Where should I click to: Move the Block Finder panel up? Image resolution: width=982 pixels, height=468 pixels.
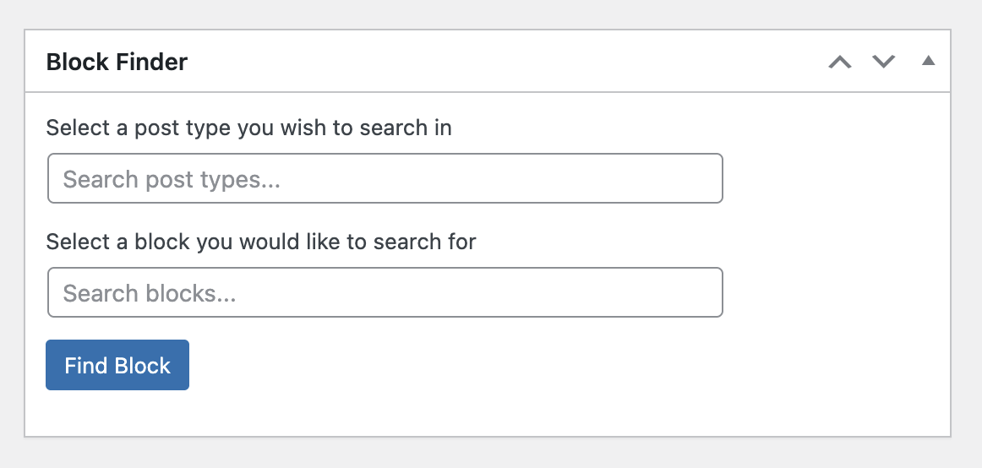839,62
